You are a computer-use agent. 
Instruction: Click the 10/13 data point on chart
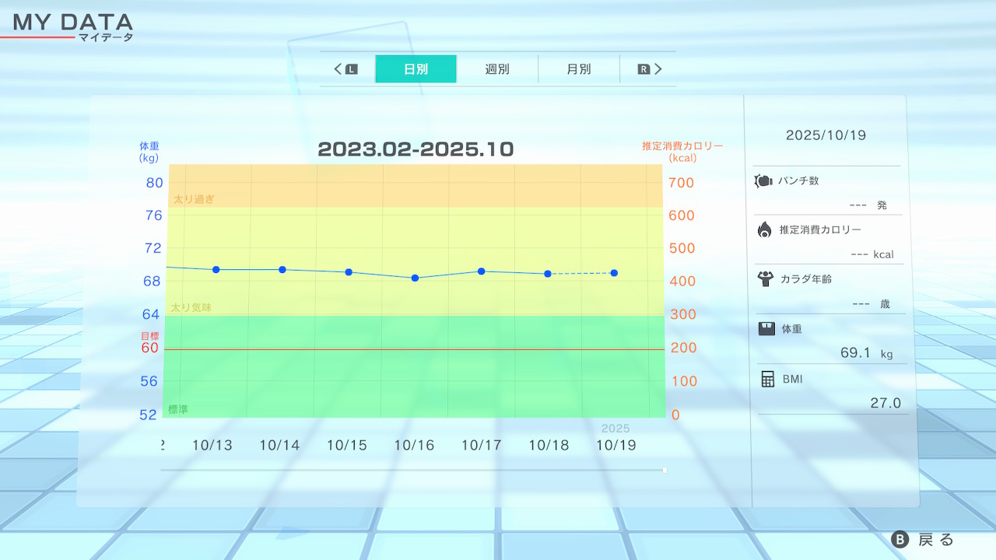tap(216, 270)
